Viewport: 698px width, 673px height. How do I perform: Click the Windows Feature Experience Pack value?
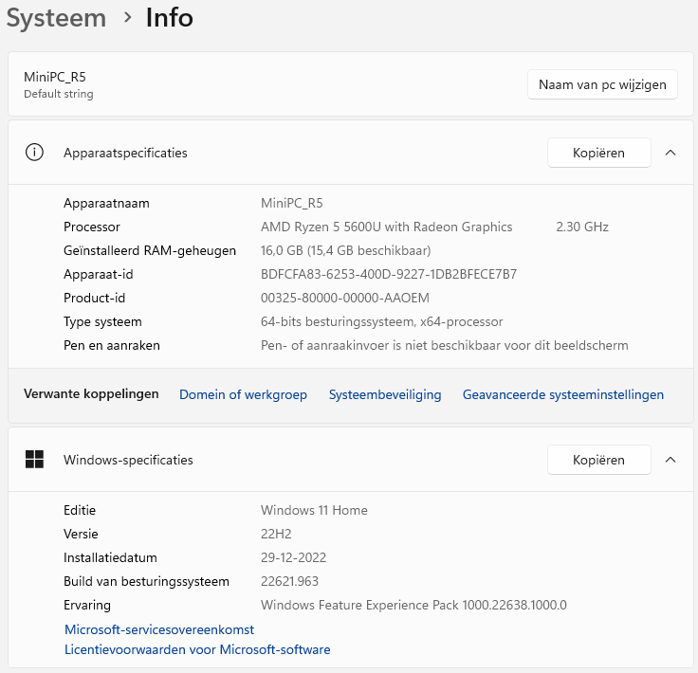click(413, 605)
